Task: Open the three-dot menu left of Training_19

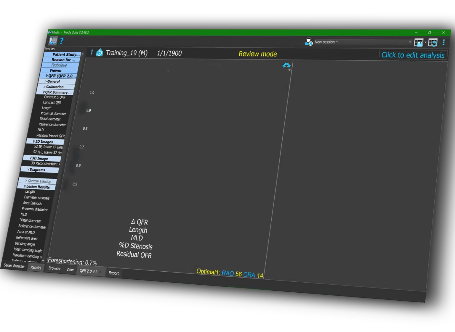Action: point(92,52)
